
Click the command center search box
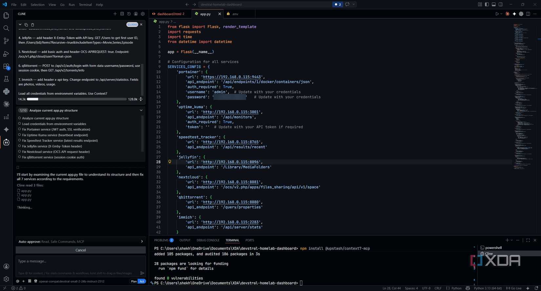pyautogui.click(x=266, y=5)
